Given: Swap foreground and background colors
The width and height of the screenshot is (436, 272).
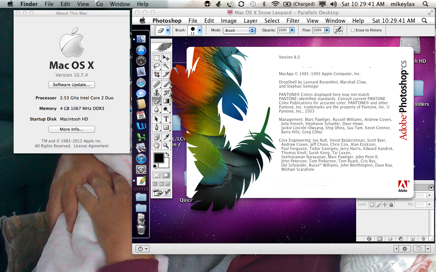Looking at the screenshot, I should [167, 154].
